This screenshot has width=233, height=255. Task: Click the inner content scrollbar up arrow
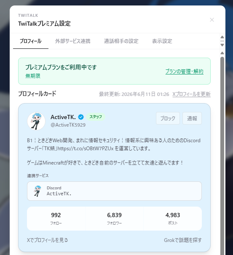(222, 53)
